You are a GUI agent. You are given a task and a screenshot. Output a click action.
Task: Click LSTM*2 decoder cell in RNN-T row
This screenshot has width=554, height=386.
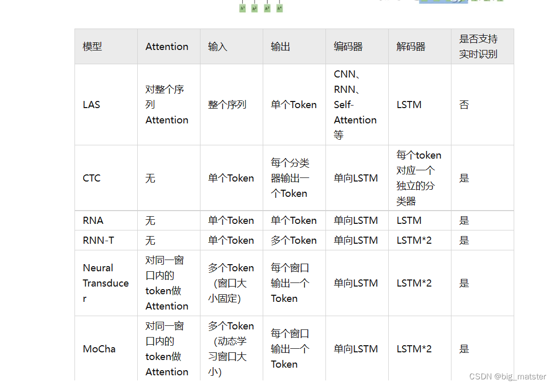coord(420,241)
